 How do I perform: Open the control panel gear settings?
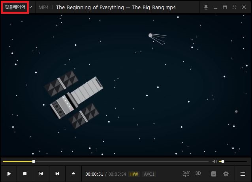pos(226,174)
